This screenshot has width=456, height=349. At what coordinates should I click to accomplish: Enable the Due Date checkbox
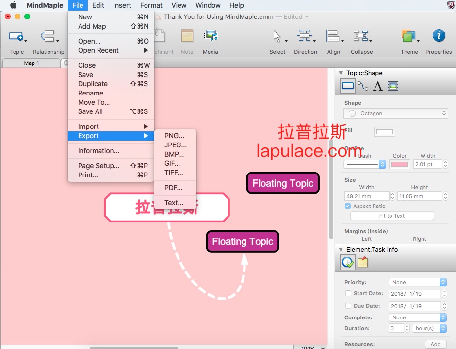pyautogui.click(x=348, y=306)
